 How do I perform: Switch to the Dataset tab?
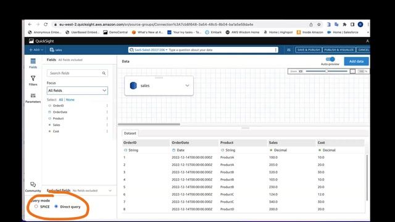click(130, 133)
